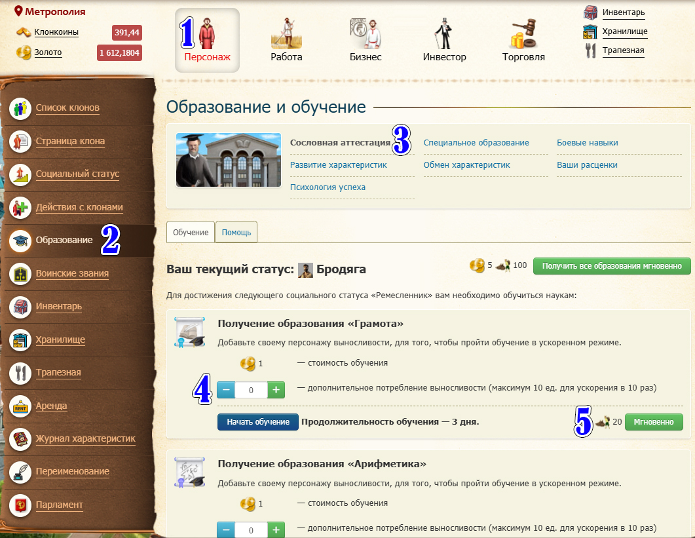Click the Список клонов sidebar icon
Screen dimensions: 695x538
point(20,108)
